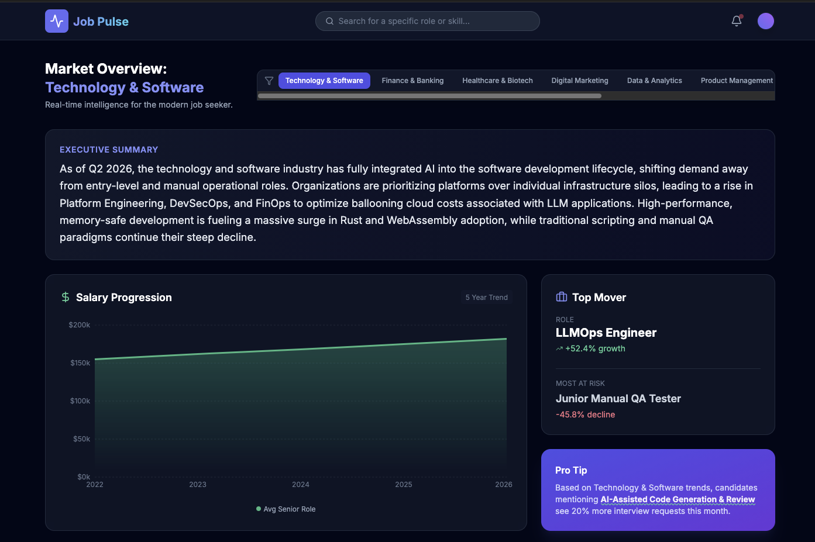Click the filter funnel icon
This screenshot has width=815, height=542.
pyautogui.click(x=269, y=81)
